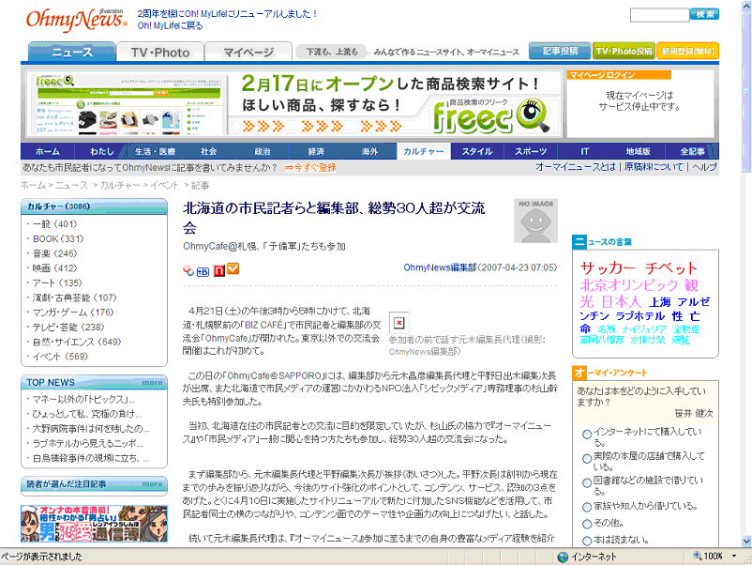Click the ナイジェリア keyword tag
The height and width of the screenshot is (565, 752).
click(x=644, y=329)
